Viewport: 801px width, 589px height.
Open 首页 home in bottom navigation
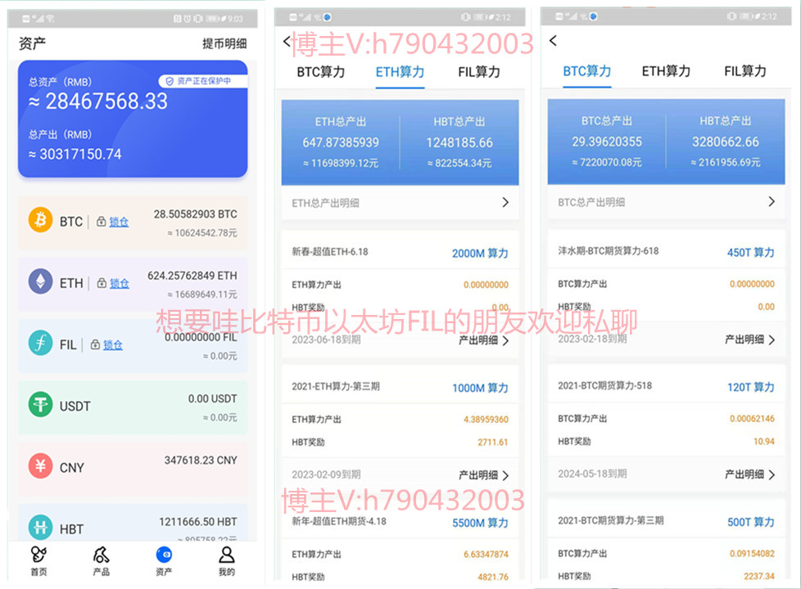tap(38, 561)
